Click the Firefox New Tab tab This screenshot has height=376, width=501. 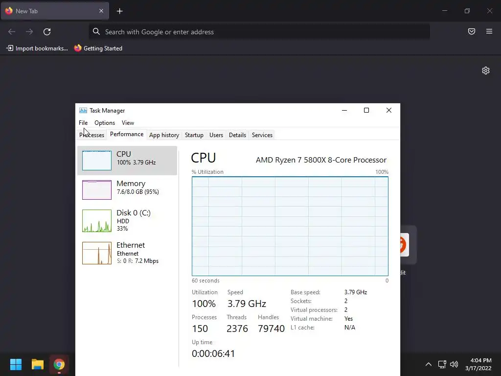pyautogui.click(x=55, y=11)
